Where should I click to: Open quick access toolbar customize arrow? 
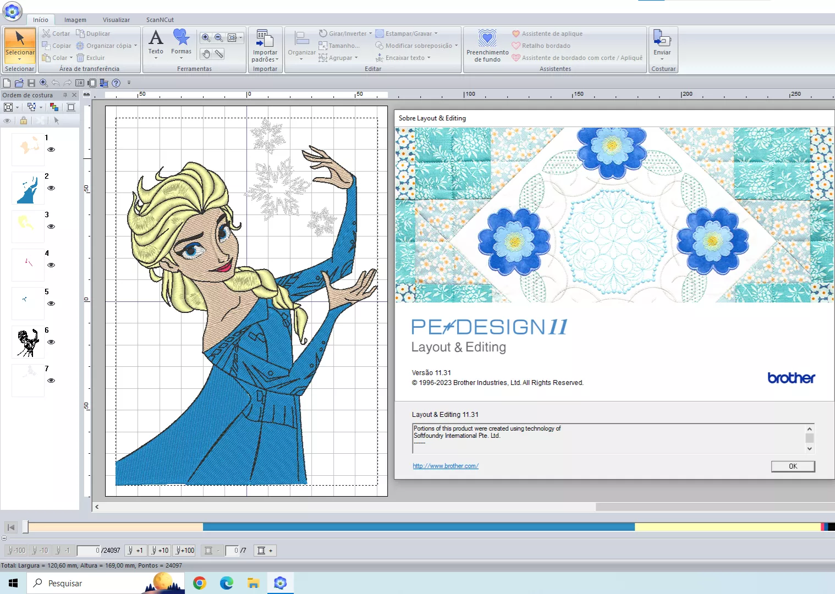pos(129,83)
